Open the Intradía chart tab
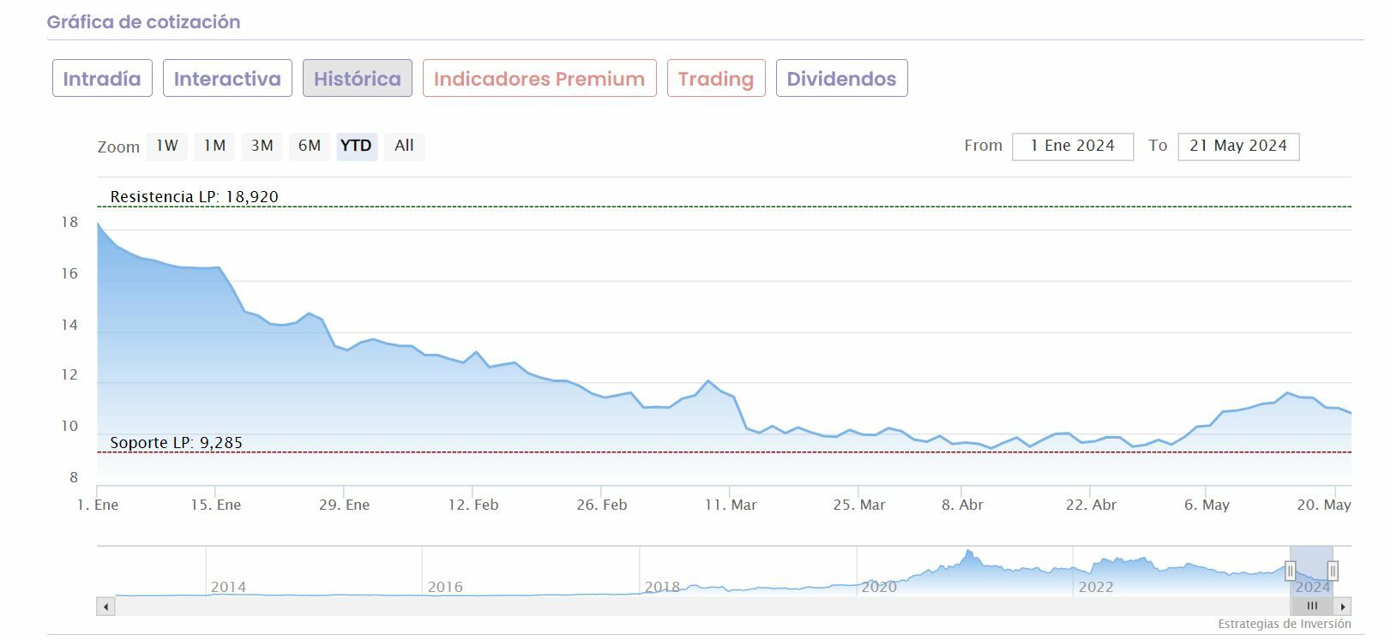This screenshot has height=640, width=1391. pyautogui.click(x=102, y=79)
